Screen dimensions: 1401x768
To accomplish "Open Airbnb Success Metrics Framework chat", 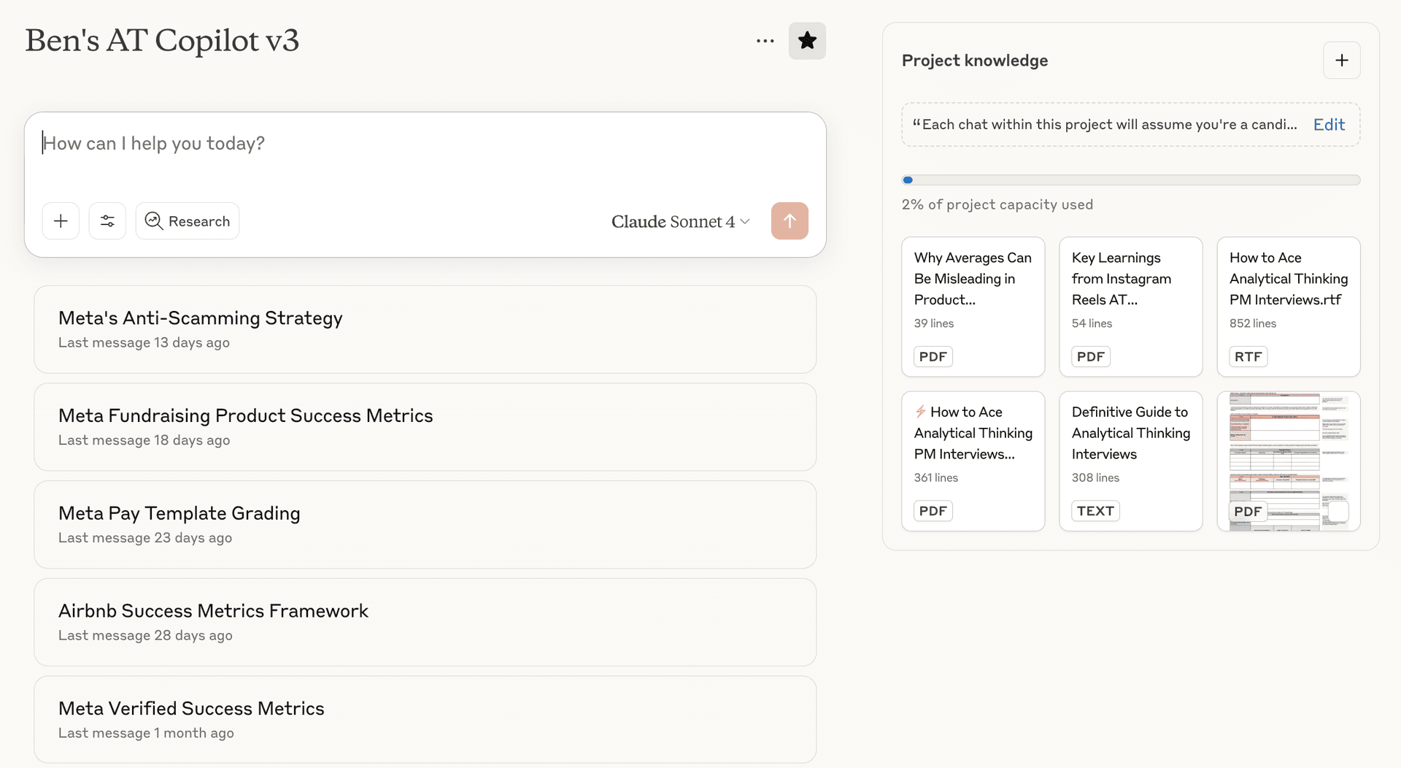I will (x=425, y=623).
